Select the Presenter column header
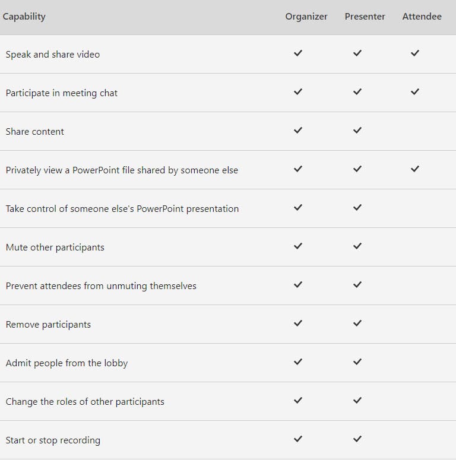Viewport: 456px width, 460px height. tap(365, 17)
